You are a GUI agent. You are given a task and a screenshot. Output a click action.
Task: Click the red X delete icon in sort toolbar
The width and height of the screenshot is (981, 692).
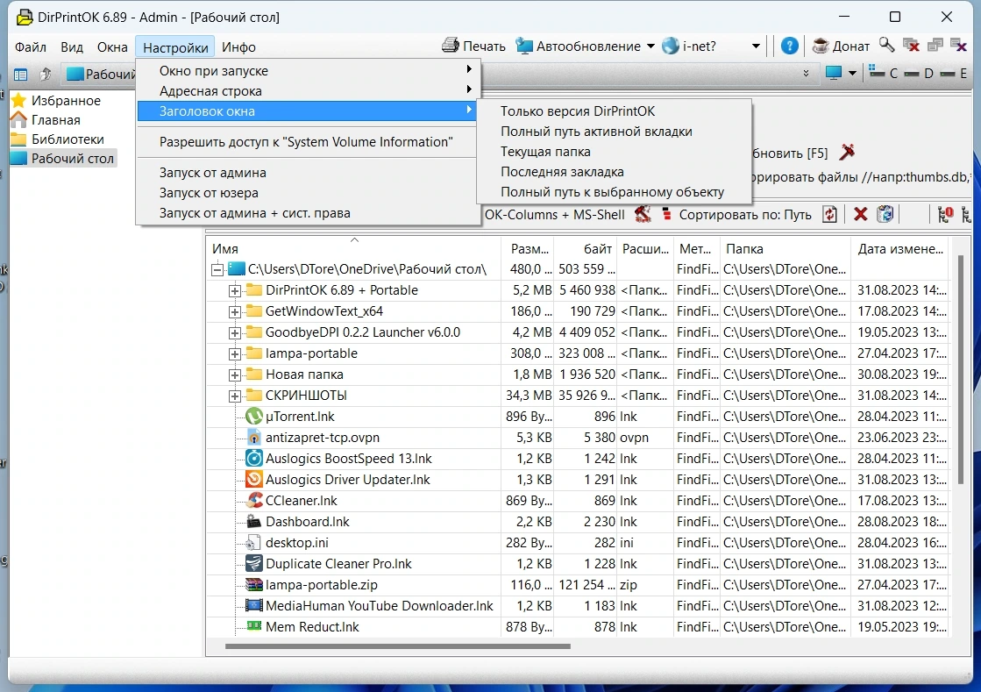tap(860, 215)
